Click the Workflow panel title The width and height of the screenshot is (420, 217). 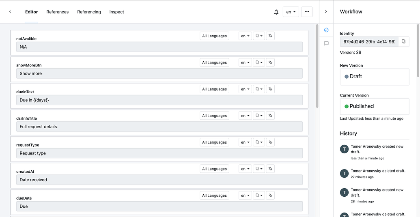point(351,12)
